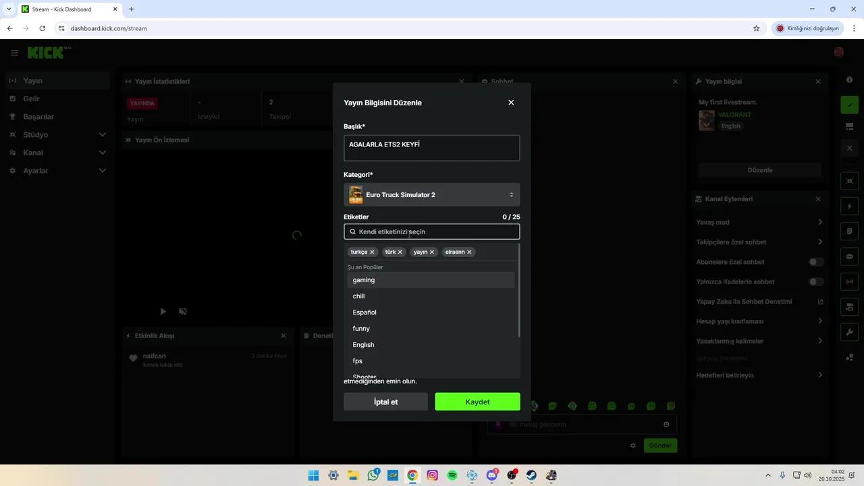This screenshot has width=864, height=486.
Task: Click the info icon at top of right edge
Action: click(849, 80)
